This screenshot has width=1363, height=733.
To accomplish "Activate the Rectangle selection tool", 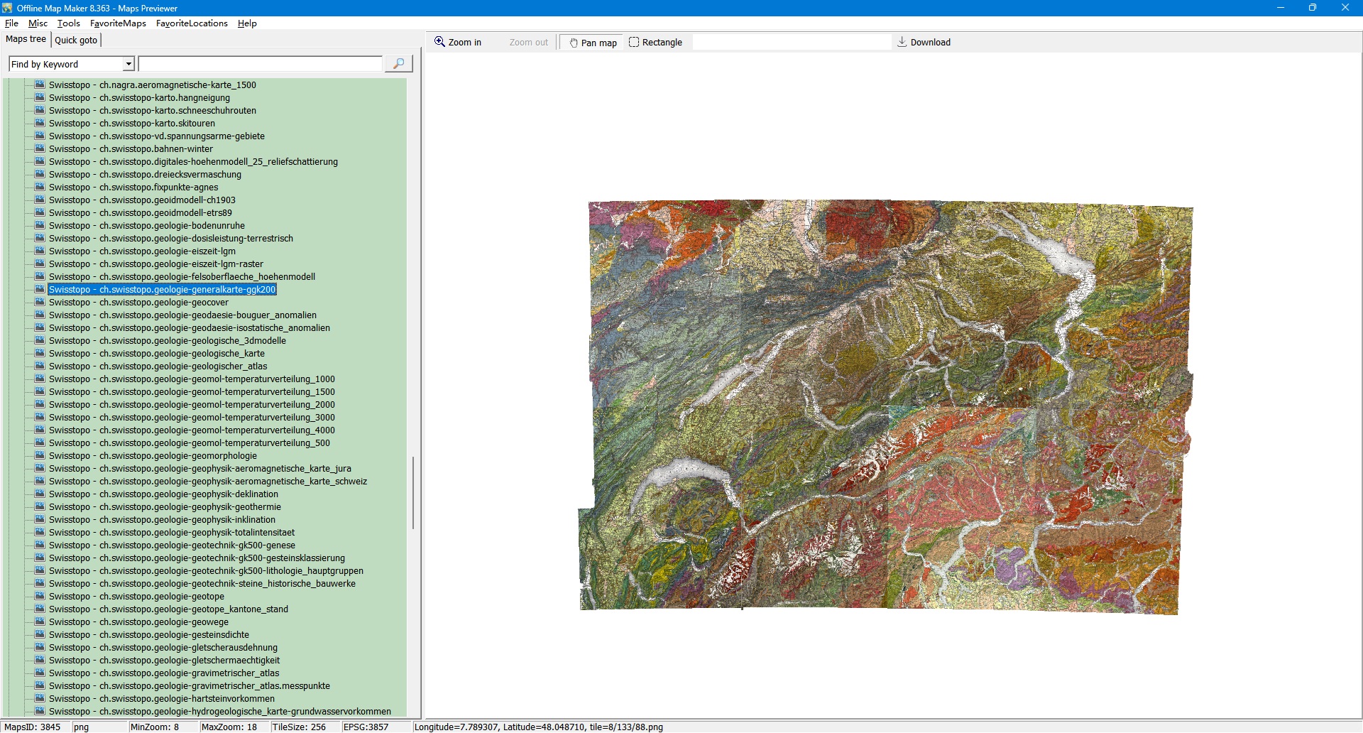I will (655, 43).
